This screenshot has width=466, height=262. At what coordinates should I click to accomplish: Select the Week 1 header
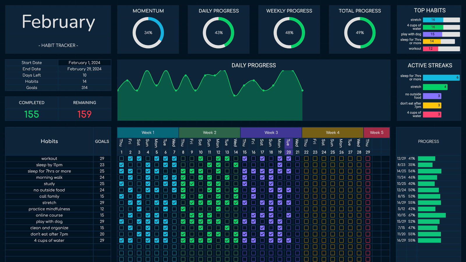tap(148, 132)
